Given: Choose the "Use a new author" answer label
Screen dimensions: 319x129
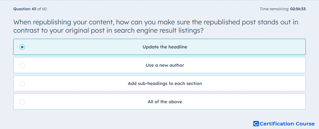Looking at the screenshot, I should [165, 65].
